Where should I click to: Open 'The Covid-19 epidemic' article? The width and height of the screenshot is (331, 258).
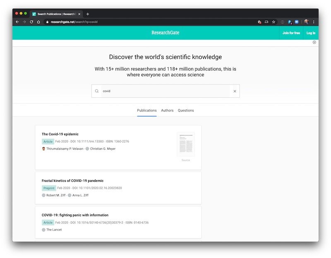click(x=60, y=134)
